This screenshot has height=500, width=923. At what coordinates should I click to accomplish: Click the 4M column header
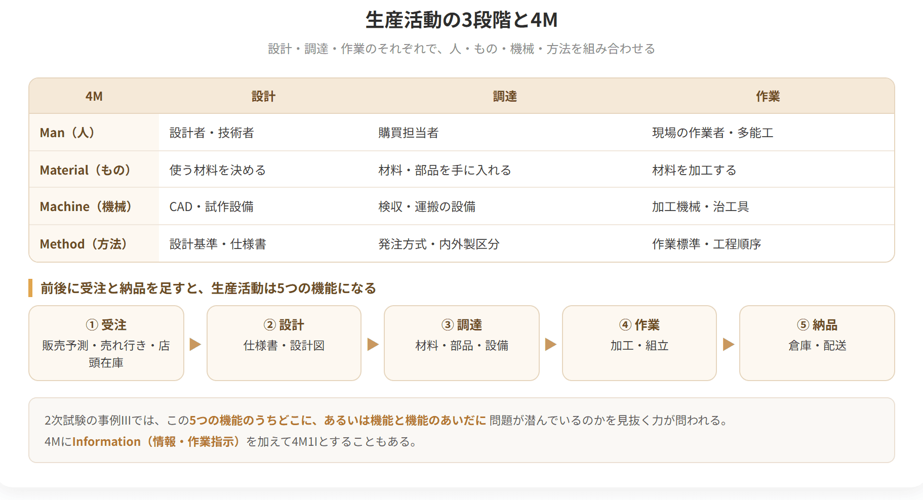coord(94,96)
